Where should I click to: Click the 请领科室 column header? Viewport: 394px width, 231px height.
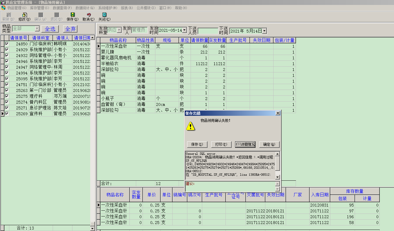point(41,38)
